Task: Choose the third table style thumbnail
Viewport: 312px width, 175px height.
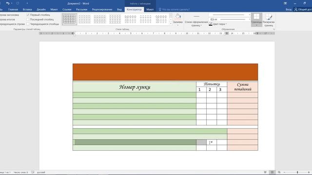Action: point(99,19)
